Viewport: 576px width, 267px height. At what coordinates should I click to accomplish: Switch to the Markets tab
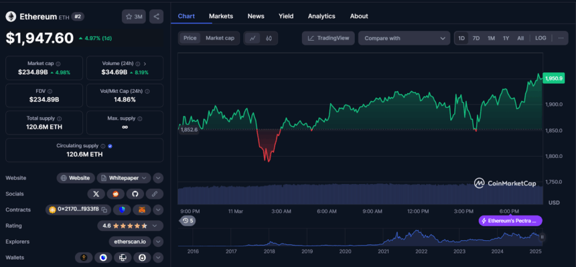221,16
